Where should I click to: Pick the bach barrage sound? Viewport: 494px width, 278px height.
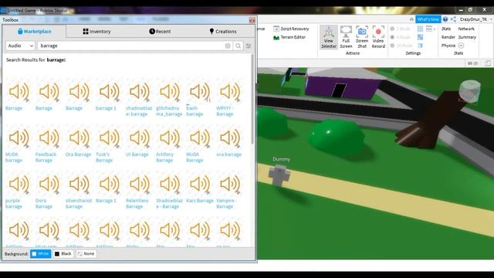click(x=200, y=92)
